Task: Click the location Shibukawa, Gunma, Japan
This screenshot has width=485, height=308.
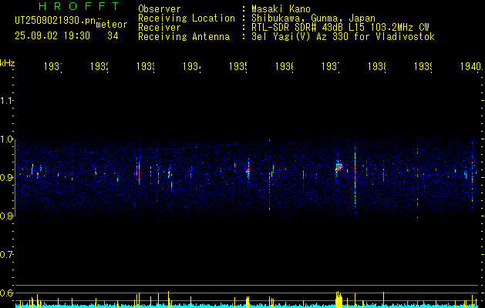Action: (x=313, y=18)
